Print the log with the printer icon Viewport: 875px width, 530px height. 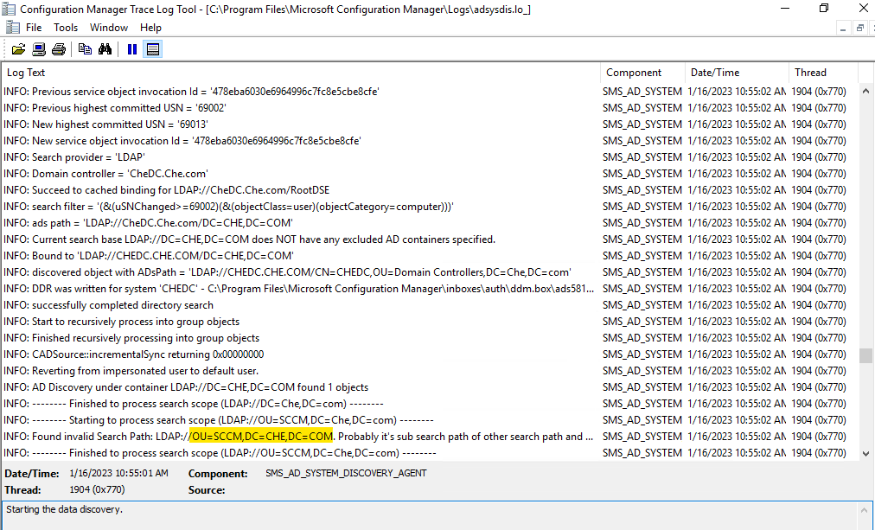tap(59, 49)
